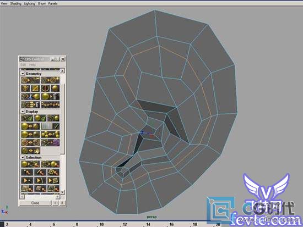Image resolution: width=303 pixels, height=227 pixels.
Task: Click frame 2 on the timeline
Action: click(x=7, y=224)
